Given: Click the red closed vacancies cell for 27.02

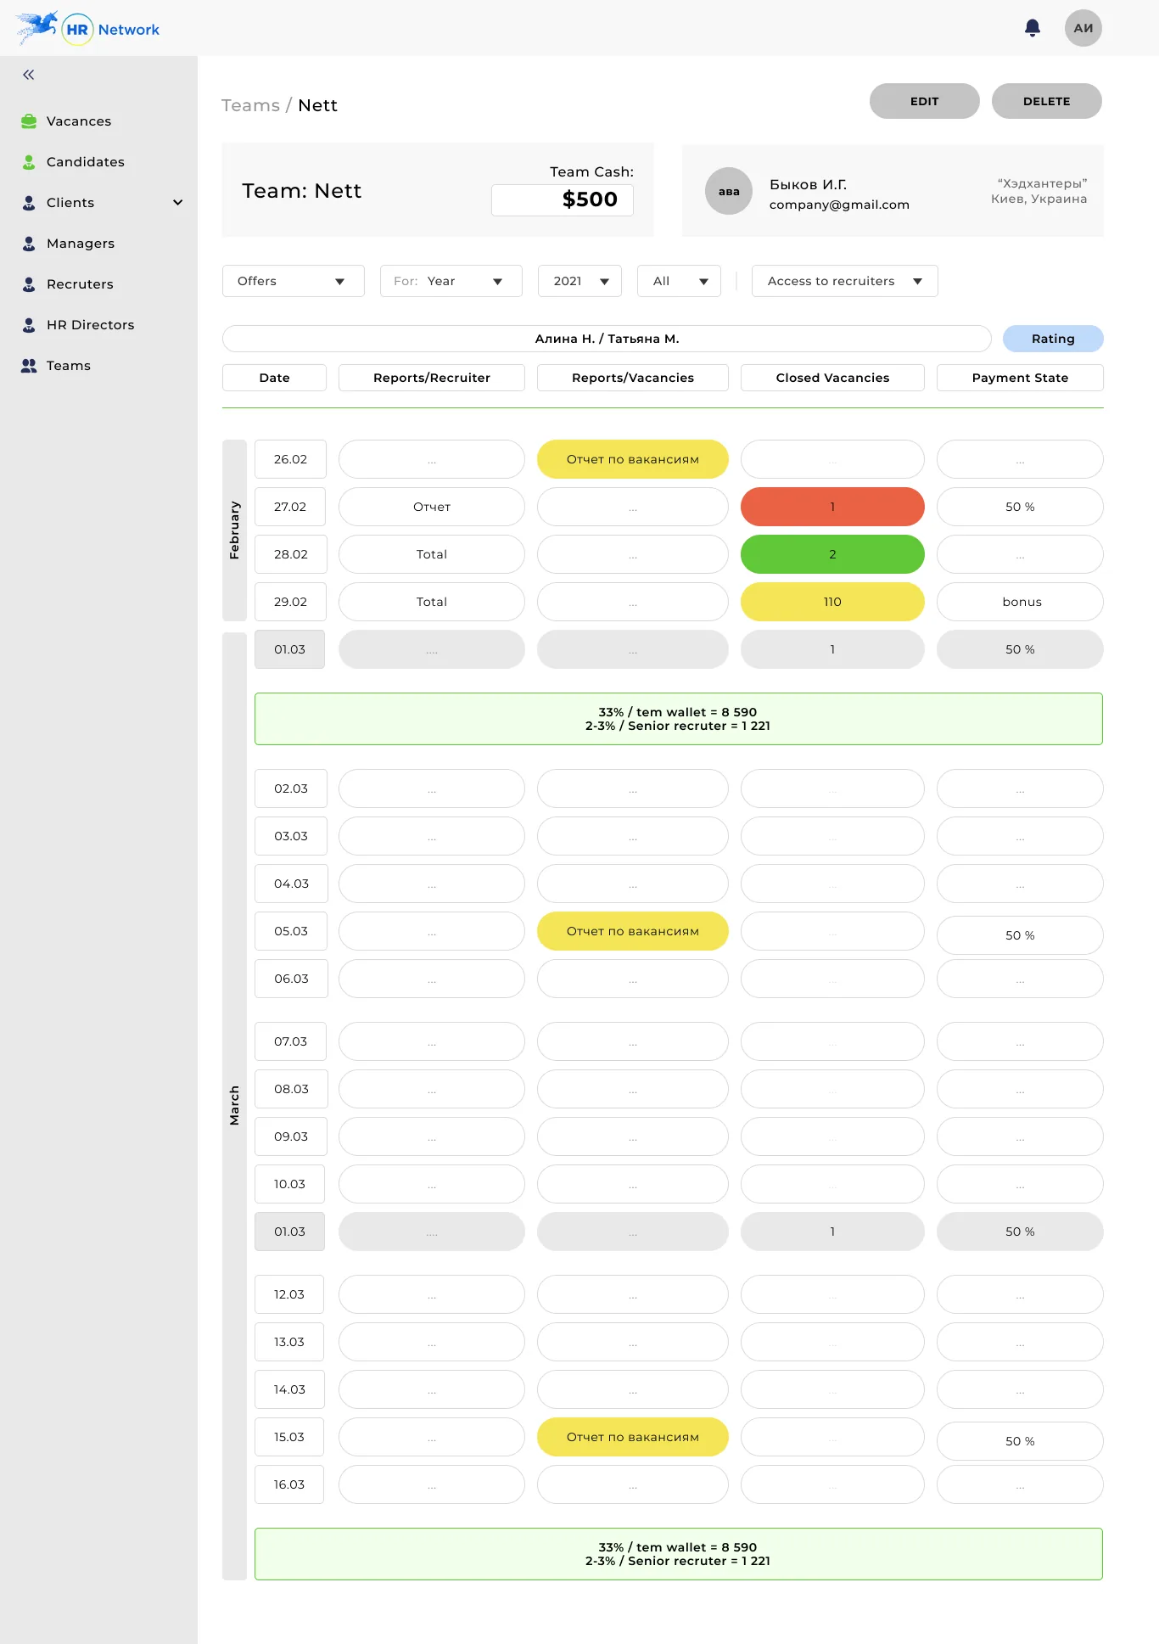Looking at the screenshot, I should point(832,507).
